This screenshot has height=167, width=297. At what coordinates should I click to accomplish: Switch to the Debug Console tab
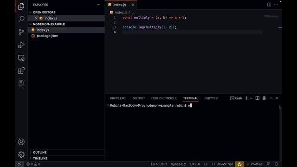pos(164,98)
